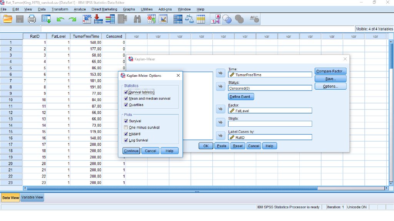
Task: Open the Analyze menu
Action: (x=80, y=9)
